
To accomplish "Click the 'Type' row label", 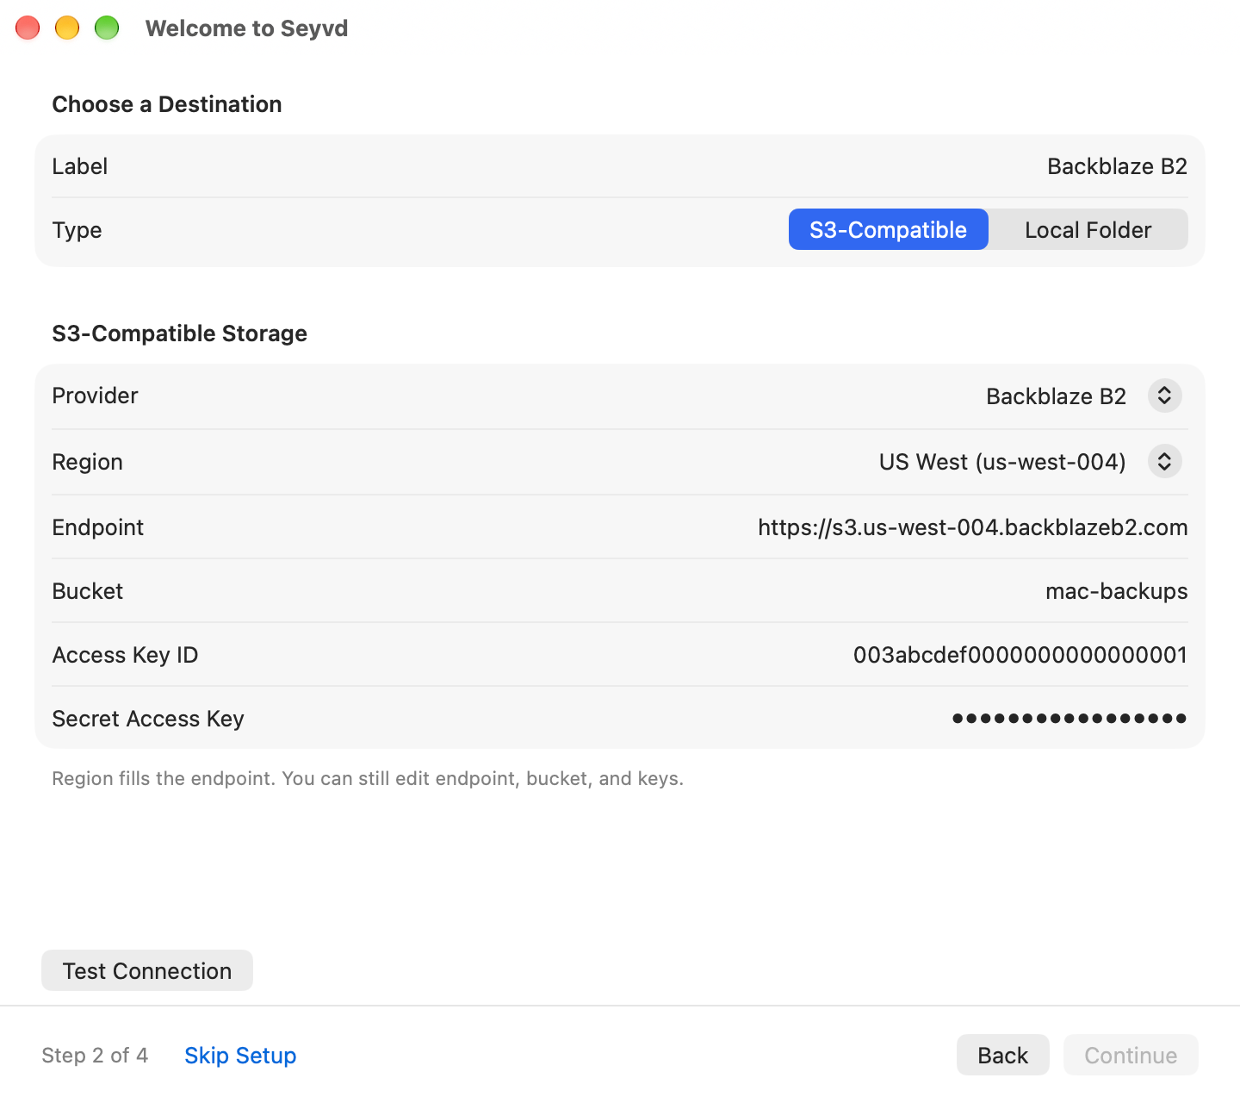I will (x=77, y=230).
